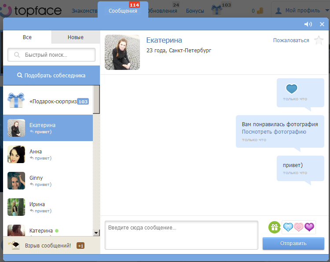Open Ginny's avatar thumbnail
Viewport: 330px width, 262px height.
16,181
